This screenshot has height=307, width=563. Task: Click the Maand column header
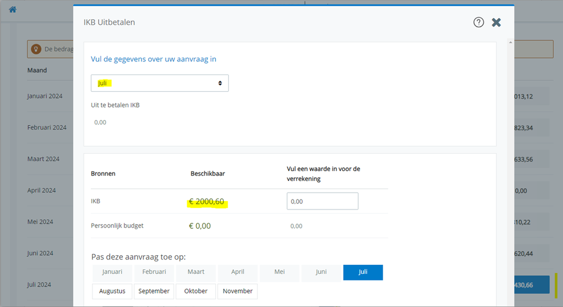coord(37,70)
